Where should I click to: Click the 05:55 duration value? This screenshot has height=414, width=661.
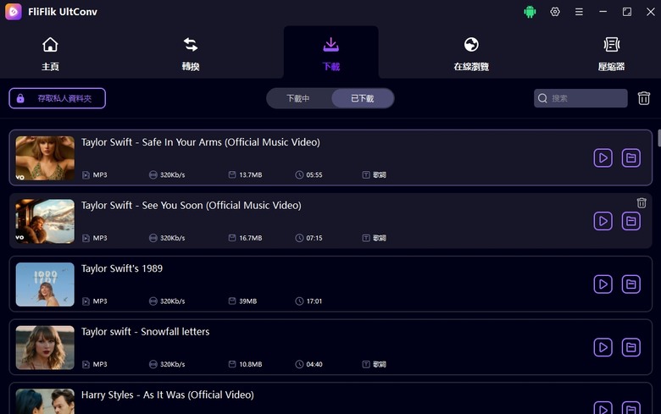click(x=314, y=174)
